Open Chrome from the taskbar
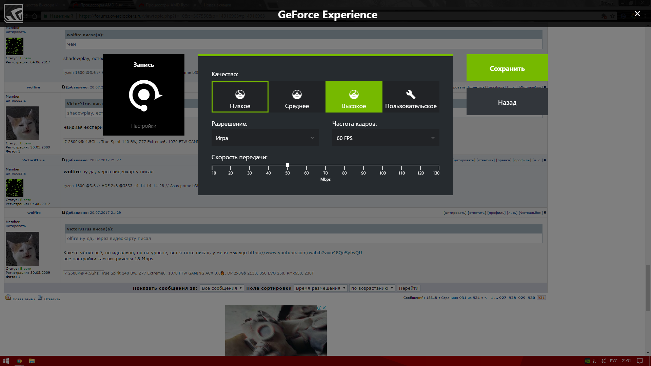Screen dimensions: 651x366 pos(19,361)
